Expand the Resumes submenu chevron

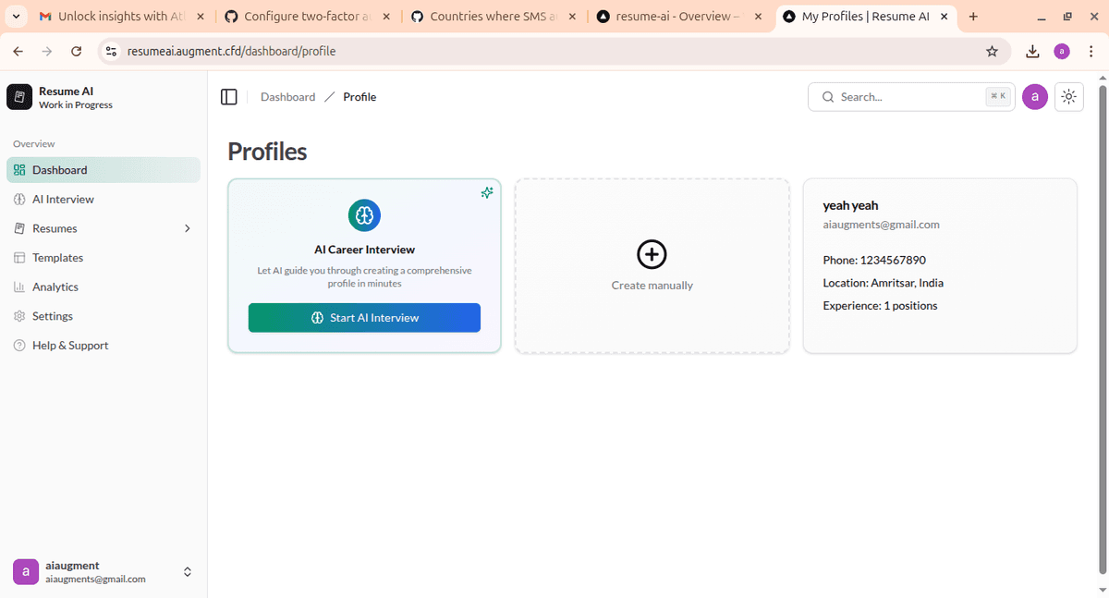click(x=188, y=228)
